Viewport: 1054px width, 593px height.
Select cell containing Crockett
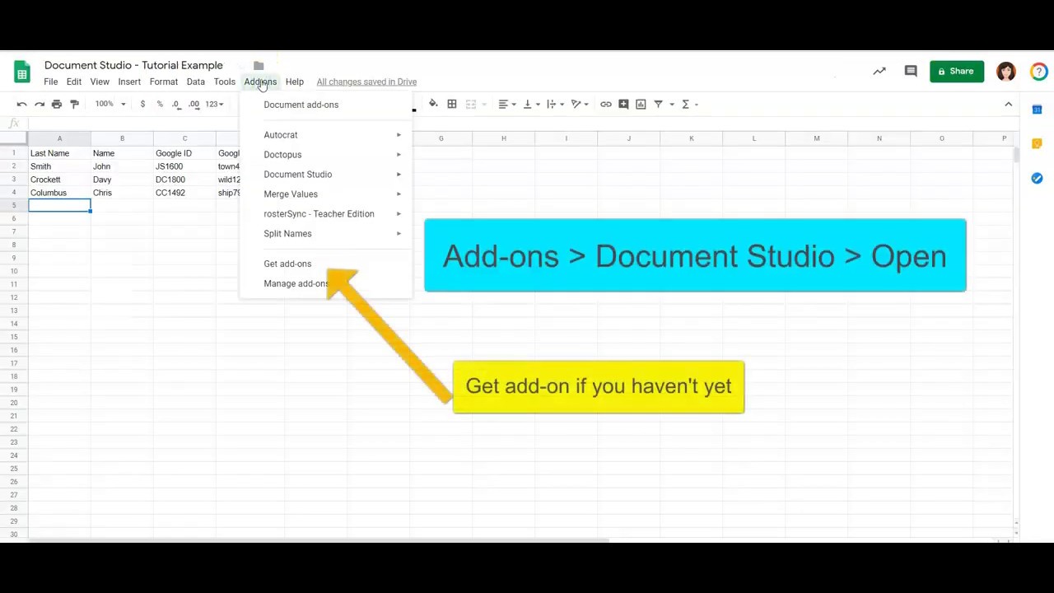tap(59, 180)
